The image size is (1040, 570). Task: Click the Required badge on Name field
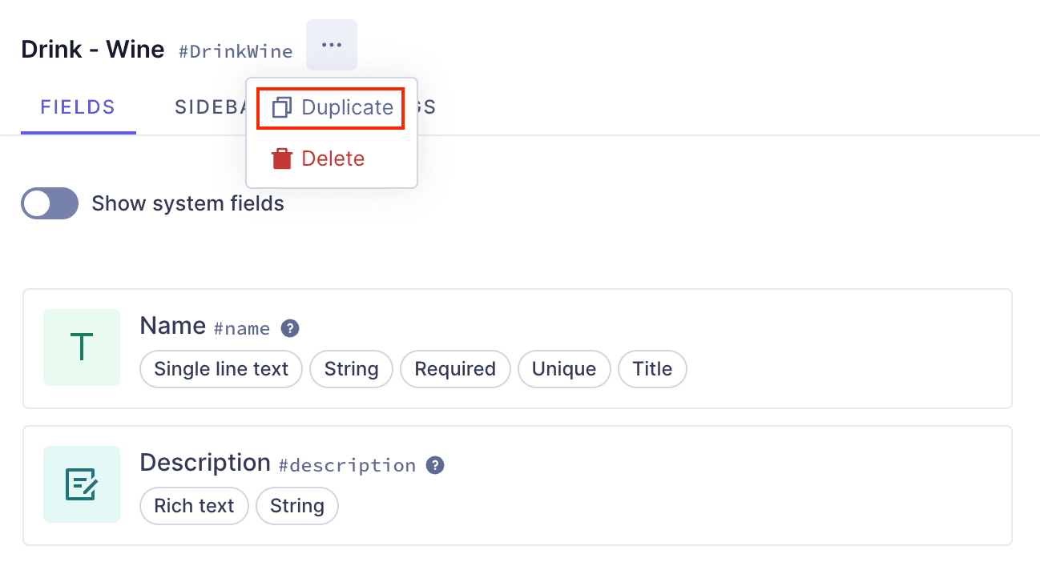tap(455, 369)
